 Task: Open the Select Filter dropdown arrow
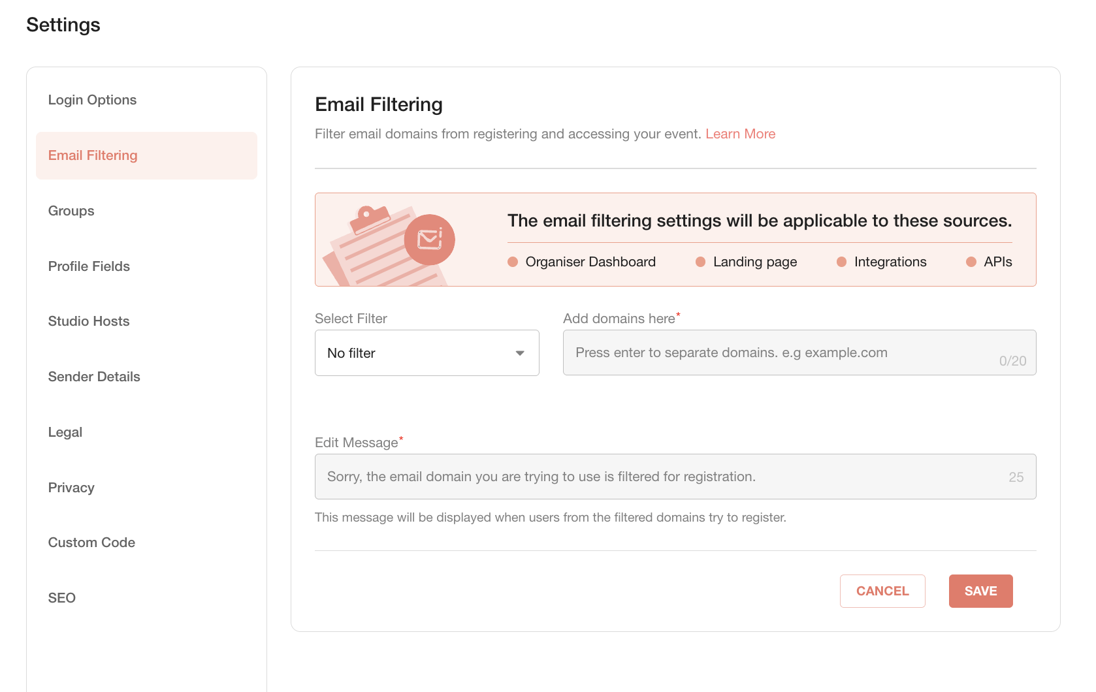(520, 353)
